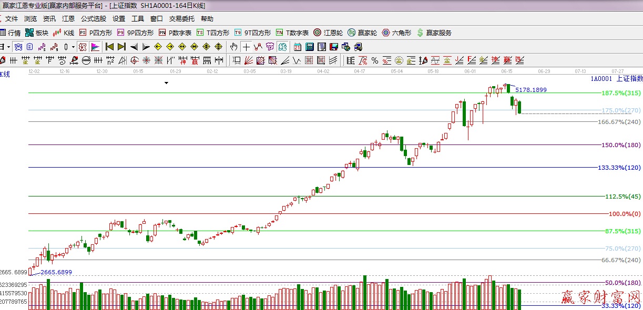
Task: Select the hand pan tool
Action: tap(234, 47)
